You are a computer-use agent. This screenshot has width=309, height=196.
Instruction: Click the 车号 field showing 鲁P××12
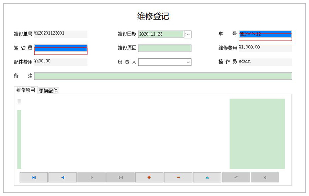coord(265,34)
